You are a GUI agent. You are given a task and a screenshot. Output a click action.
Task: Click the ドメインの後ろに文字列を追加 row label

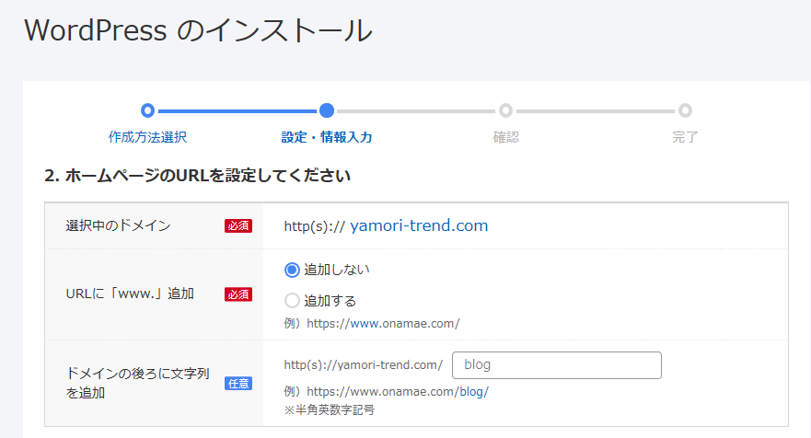(x=137, y=383)
